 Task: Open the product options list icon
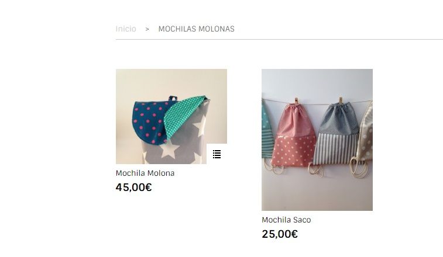(x=217, y=154)
